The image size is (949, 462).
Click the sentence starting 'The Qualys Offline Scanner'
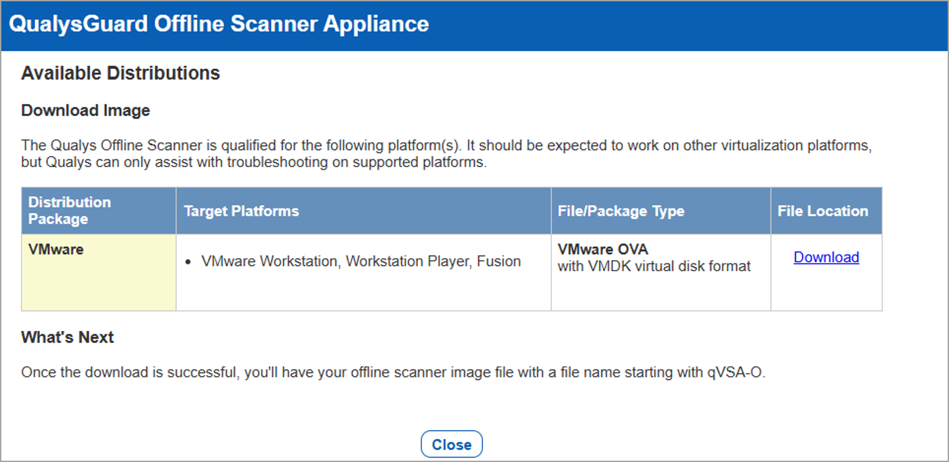[x=446, y=145]
